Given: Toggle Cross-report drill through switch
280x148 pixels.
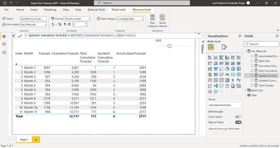Looking at the screenshot, I should click(238, 117).
